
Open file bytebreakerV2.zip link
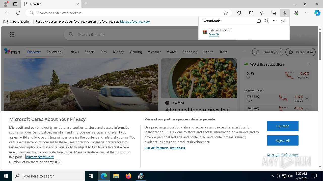point(214,34)
